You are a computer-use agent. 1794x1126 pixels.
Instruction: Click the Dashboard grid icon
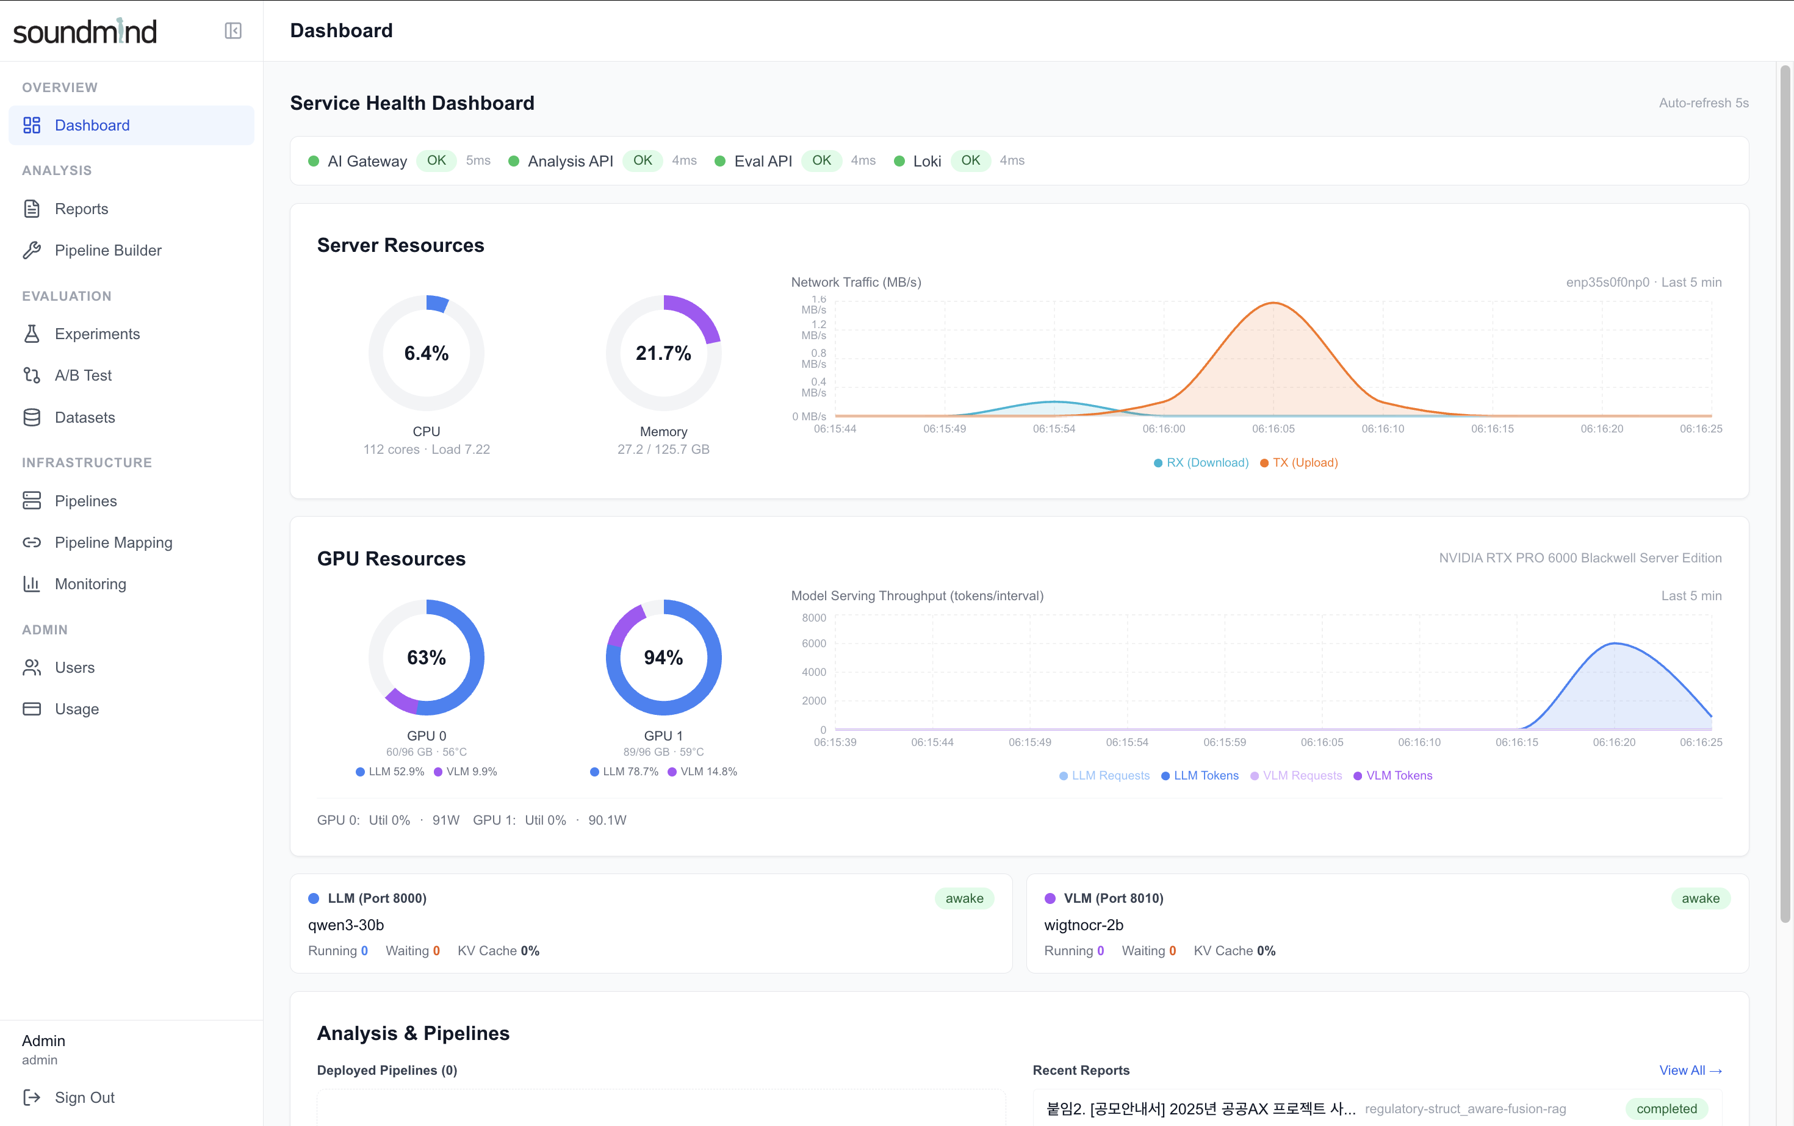32,125
